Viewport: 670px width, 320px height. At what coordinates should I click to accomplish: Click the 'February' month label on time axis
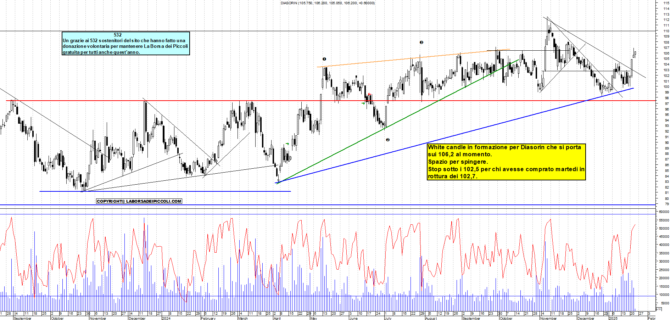click(x=208, y=318)
